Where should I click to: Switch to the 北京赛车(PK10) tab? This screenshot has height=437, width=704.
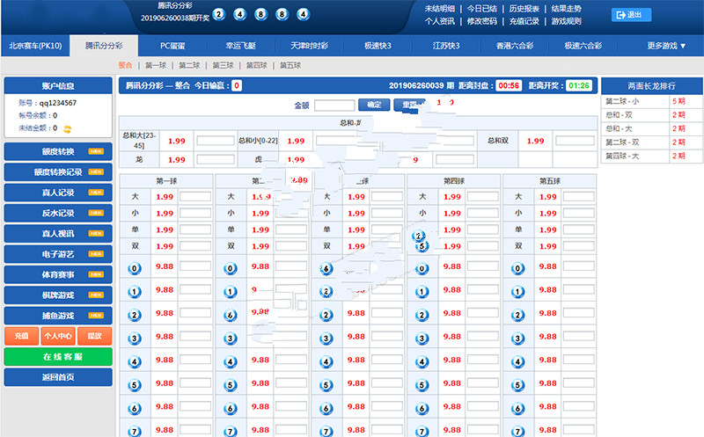[x=35, y=46]
